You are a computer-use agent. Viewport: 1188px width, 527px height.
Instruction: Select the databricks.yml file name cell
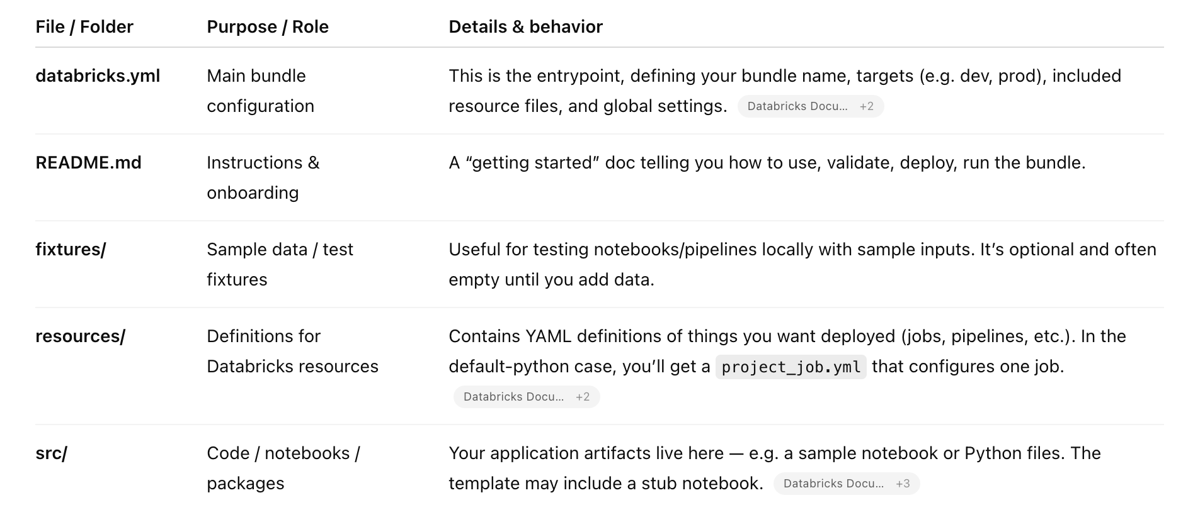[x=98, y=76]
